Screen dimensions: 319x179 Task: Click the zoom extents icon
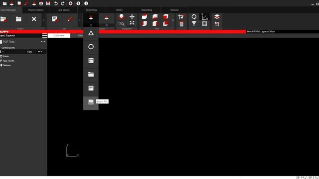pyautogui.click(x=132, y=23)
